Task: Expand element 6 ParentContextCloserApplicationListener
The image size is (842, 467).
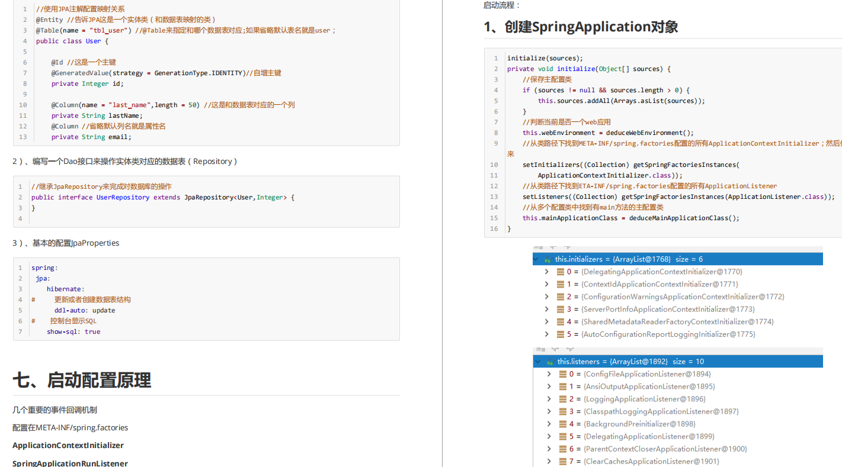Action: point(549,449)
